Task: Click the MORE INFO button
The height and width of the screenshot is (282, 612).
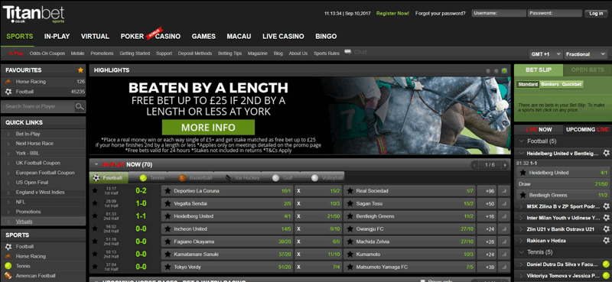Action: pyautogui.click(x=208, y=128)
